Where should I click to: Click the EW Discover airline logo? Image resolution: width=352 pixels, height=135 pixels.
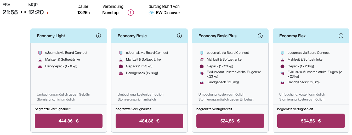click(x=152, y=13)
